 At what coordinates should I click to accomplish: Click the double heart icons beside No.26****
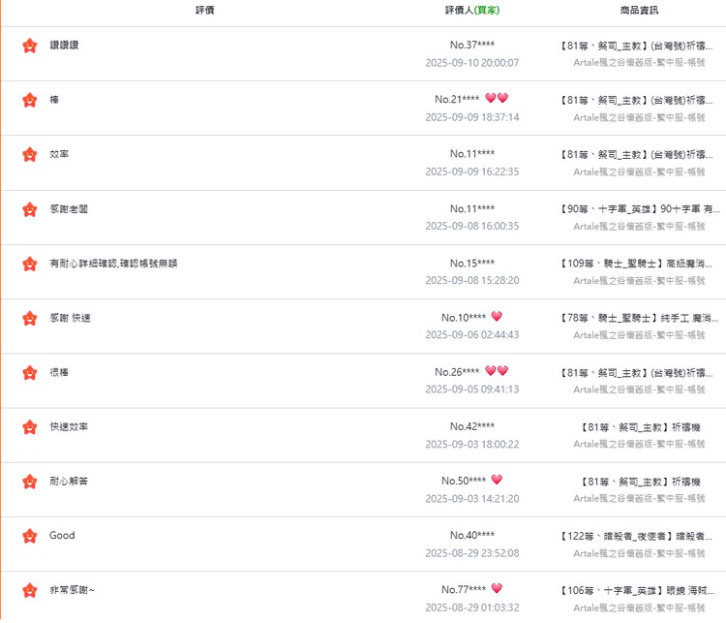(497, 371)
